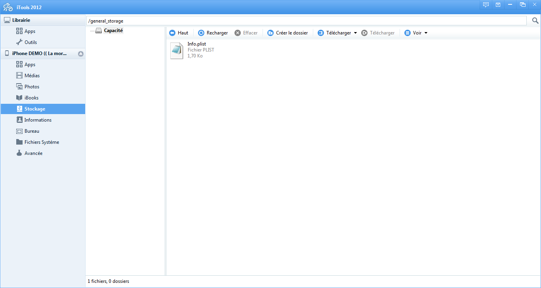Screen dimensions: 541x288
Task: Open Outils in Librairie section
Action: [x=42, y=42]
